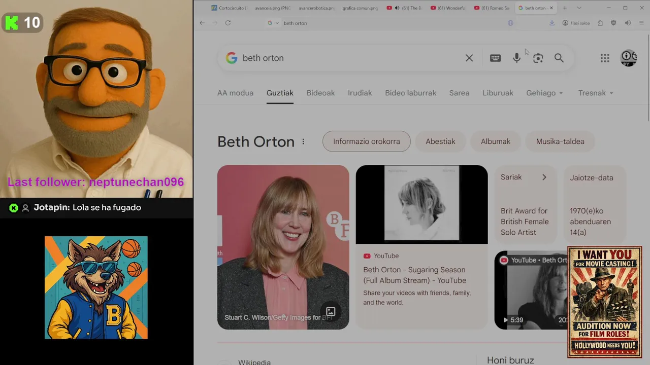Select Informazio orokorra chip

coord(366,141)
